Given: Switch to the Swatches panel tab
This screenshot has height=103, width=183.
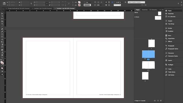Looking at the screenshot, I should click(x=145, y=10).
